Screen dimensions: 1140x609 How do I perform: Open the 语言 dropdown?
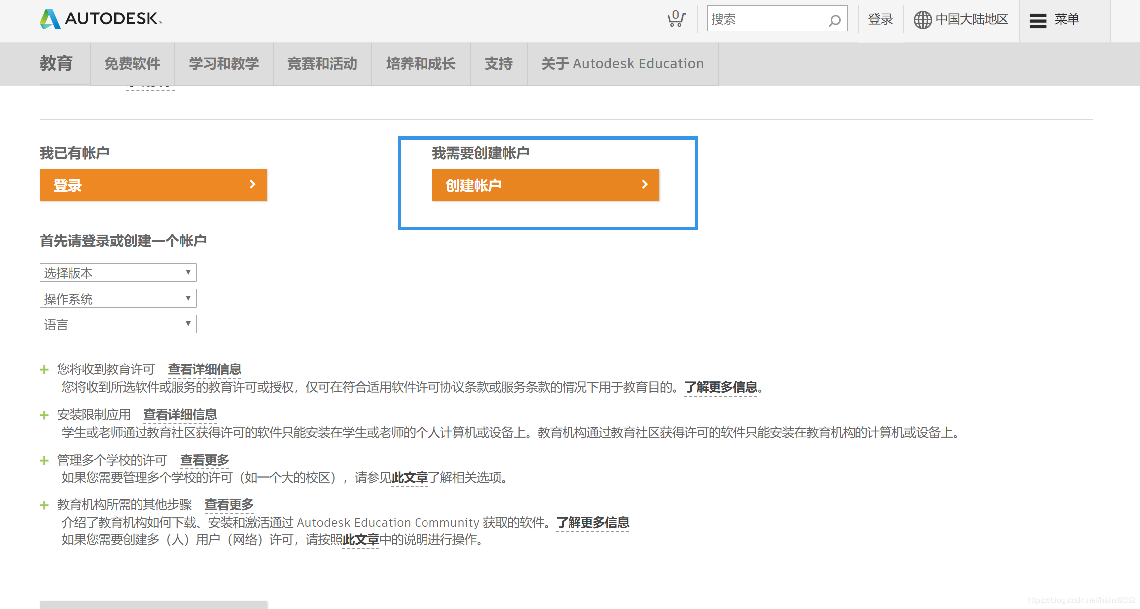118,324
